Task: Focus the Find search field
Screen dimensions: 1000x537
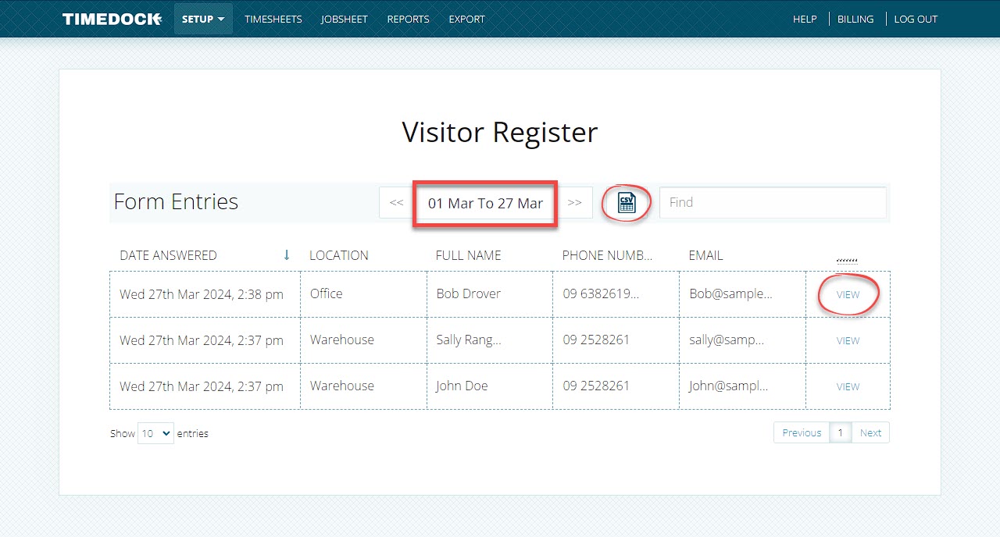Action: point(773,203)
